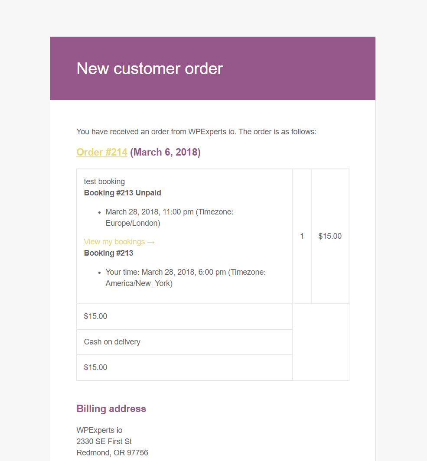Image resolution: width=427 pixels, height=461 pixels.
Task: Click the Your time 6:00 pm entry
Action: 186,272
